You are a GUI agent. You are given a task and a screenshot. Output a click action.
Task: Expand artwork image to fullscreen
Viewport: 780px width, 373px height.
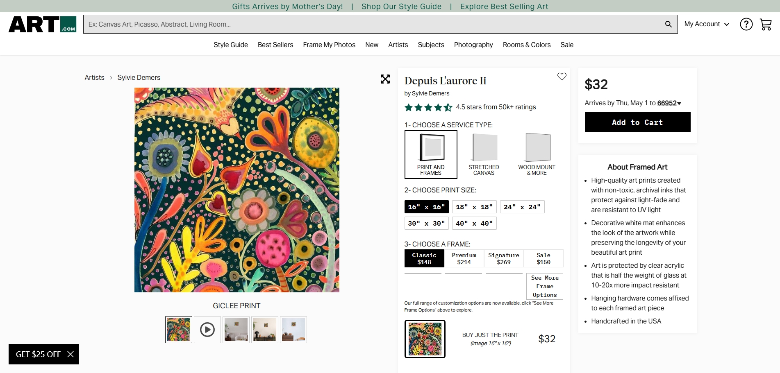(x=385, y=79)
